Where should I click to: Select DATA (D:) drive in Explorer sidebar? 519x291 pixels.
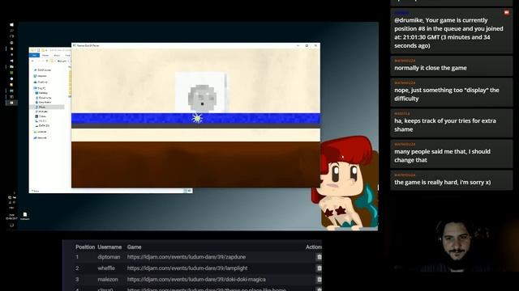click(x=42, y=126)
